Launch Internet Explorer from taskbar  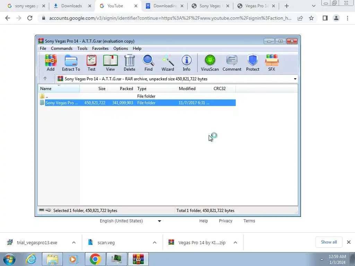point(31,259)
